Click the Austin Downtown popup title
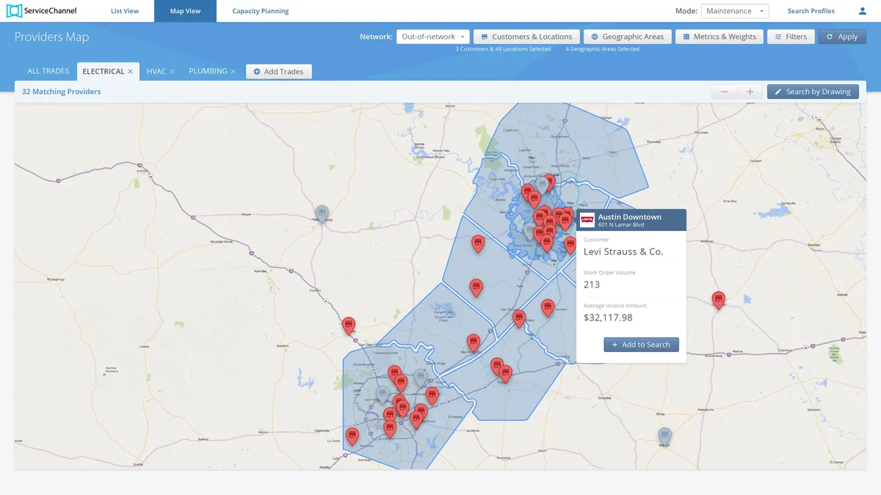 tap(629, 217)
